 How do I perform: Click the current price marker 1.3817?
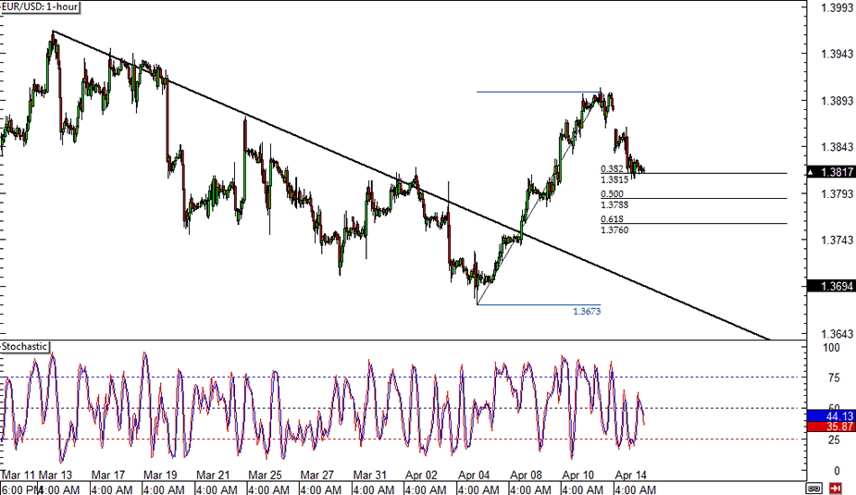click(x=831, y=172)
